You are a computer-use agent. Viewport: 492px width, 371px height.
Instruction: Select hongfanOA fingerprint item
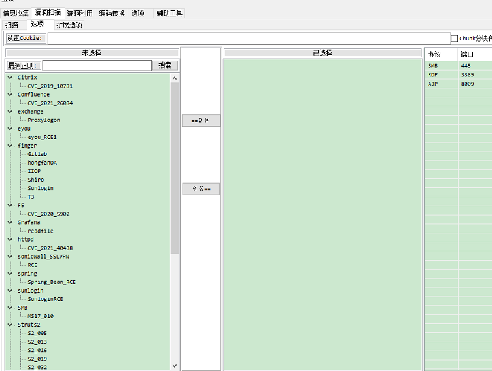43,163
